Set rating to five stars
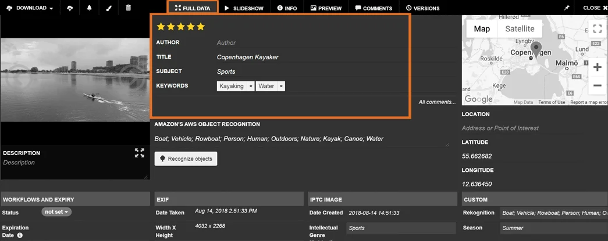 (201, 27)
